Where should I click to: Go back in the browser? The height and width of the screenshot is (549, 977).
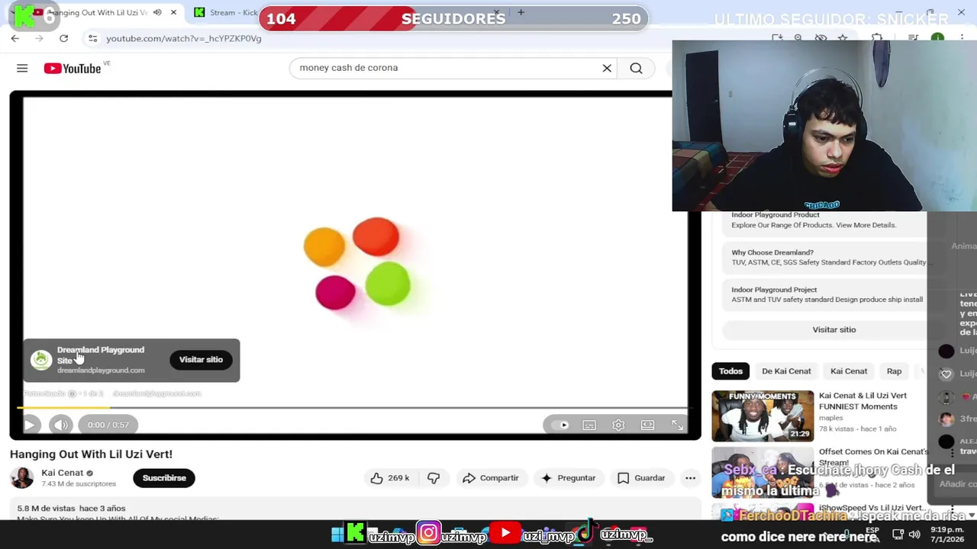click(15, 38)
